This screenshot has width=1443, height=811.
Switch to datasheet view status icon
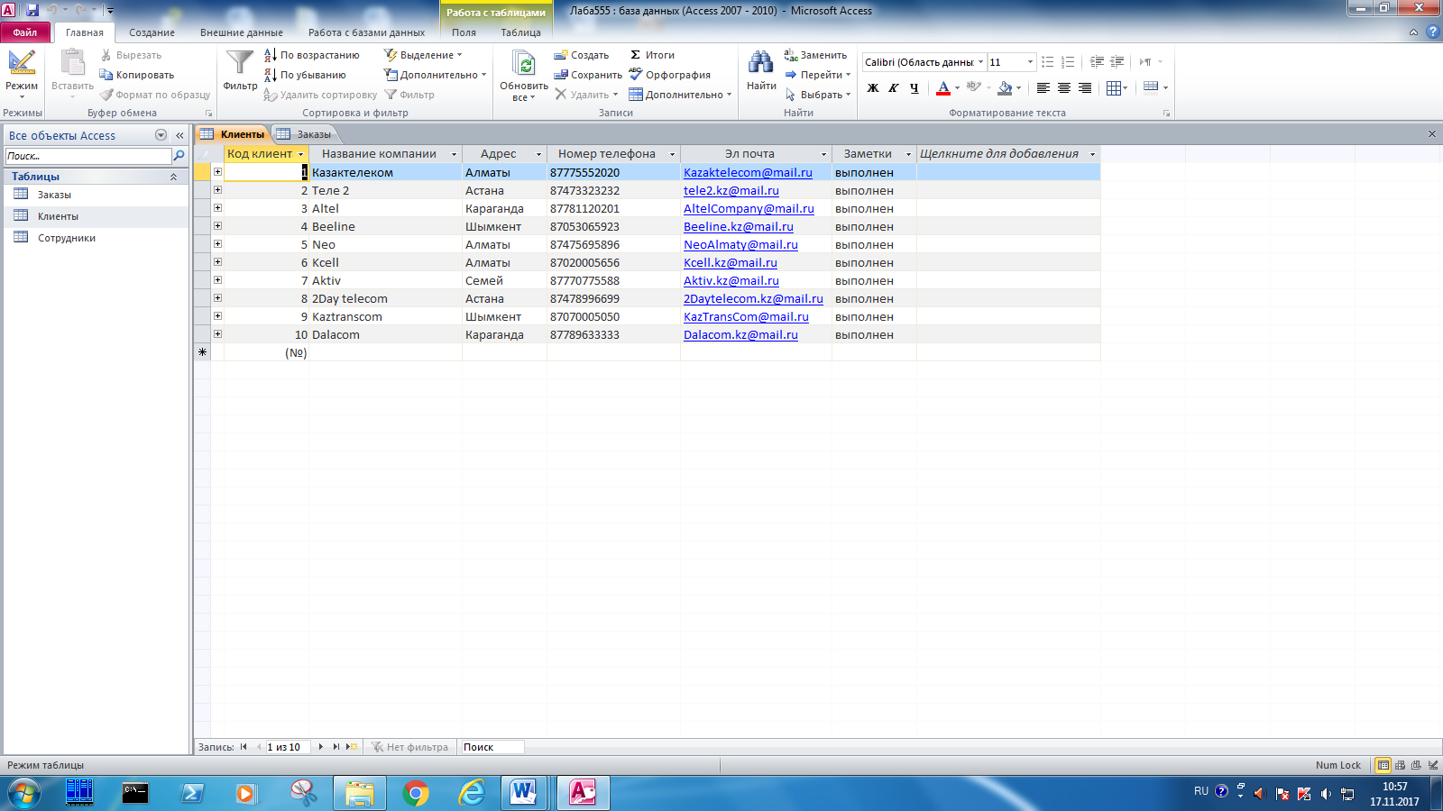click(x=1383, y=765)
